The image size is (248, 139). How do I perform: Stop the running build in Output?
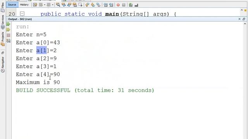[x=9, y=35]
